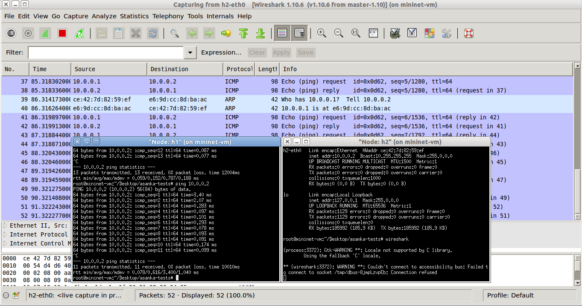The image size is (582, 306).
Task: Open the Edit Coloring Rules dialog
Action: 429,33
